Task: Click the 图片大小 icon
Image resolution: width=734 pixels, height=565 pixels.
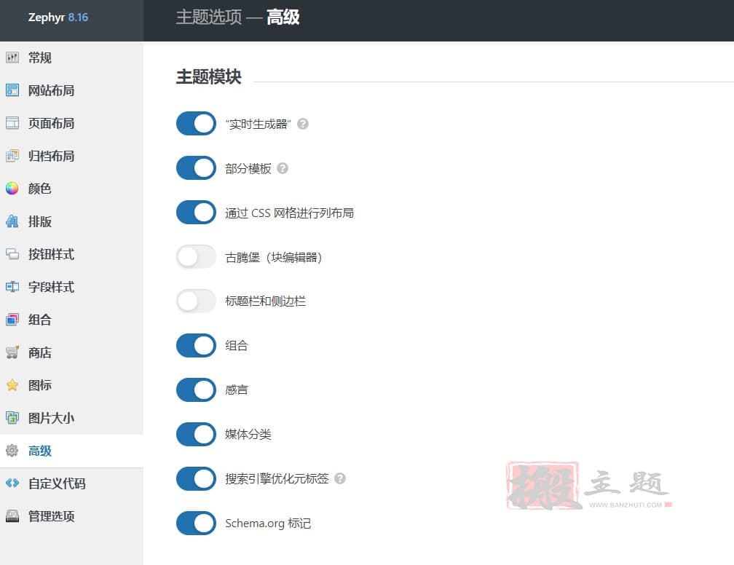Action: coord(12,417)
